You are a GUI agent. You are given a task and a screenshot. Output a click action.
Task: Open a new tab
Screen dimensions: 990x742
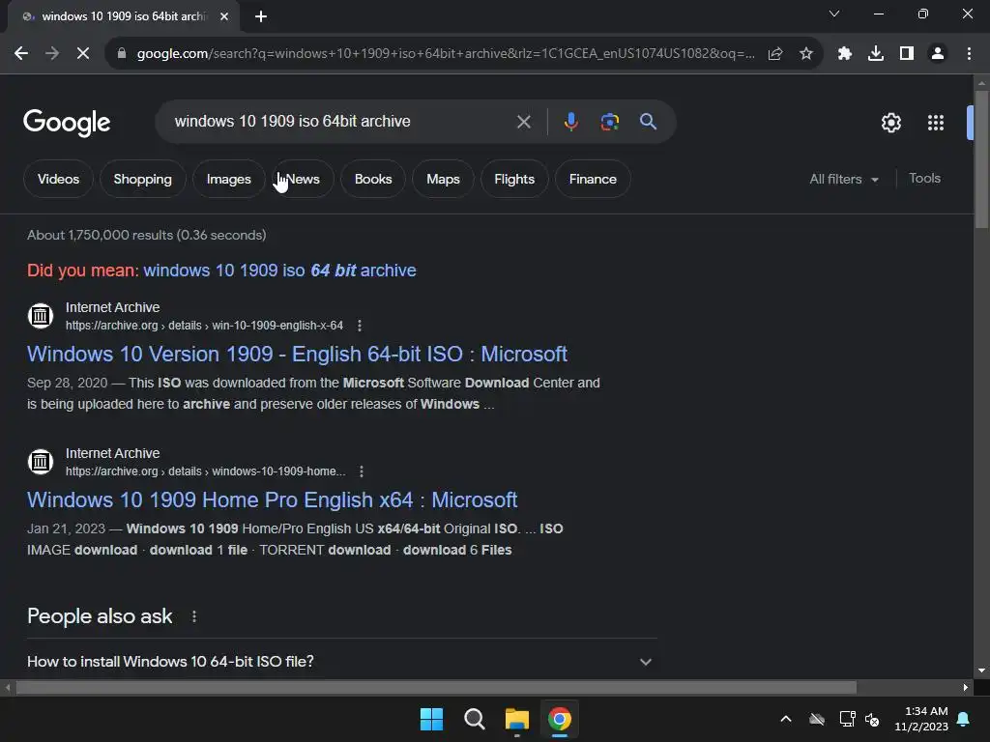coord(261,16)
